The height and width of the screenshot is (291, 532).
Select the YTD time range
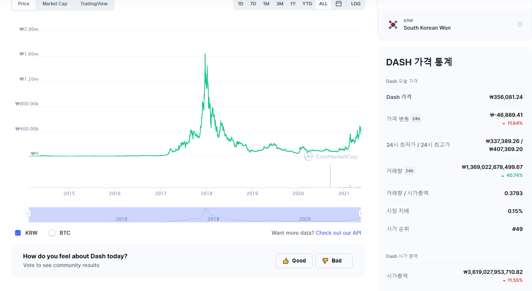coord(307,4)
